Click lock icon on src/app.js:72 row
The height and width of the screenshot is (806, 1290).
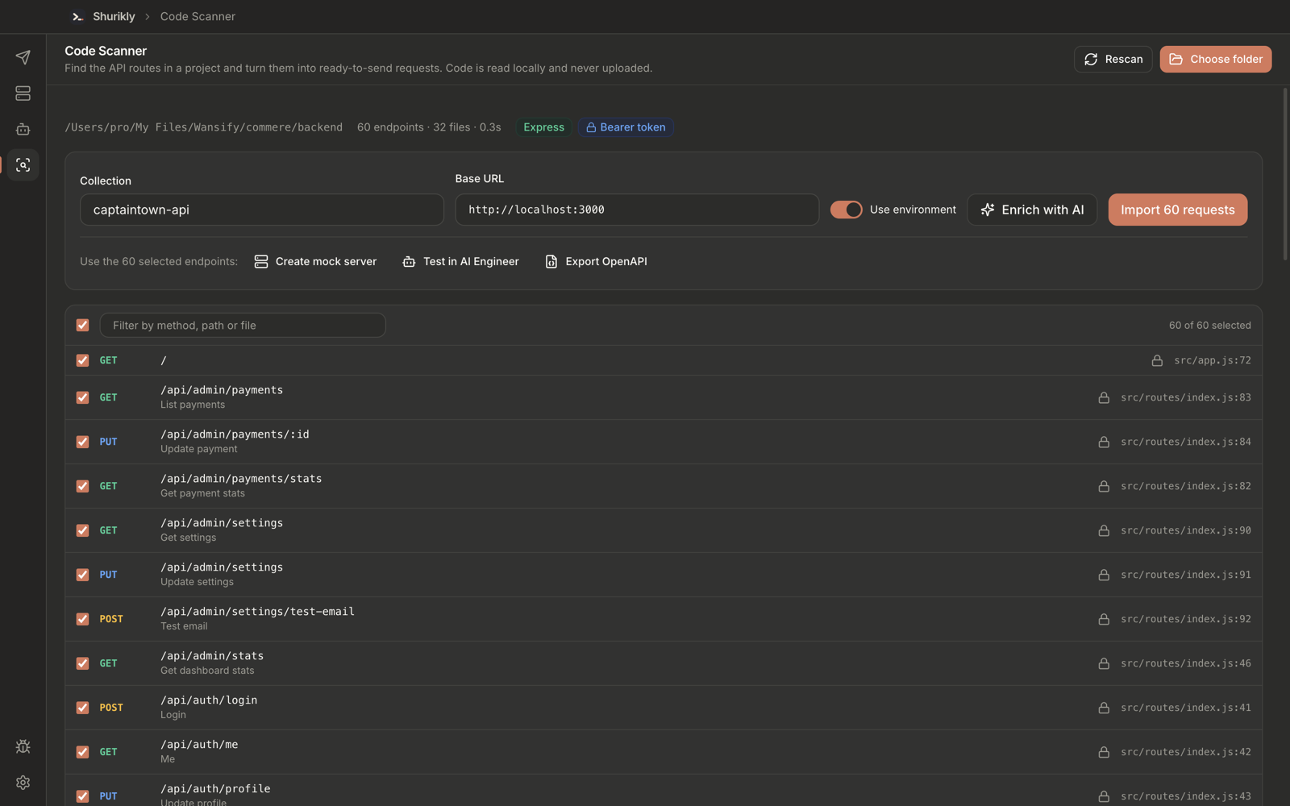tap(1157, 360)
